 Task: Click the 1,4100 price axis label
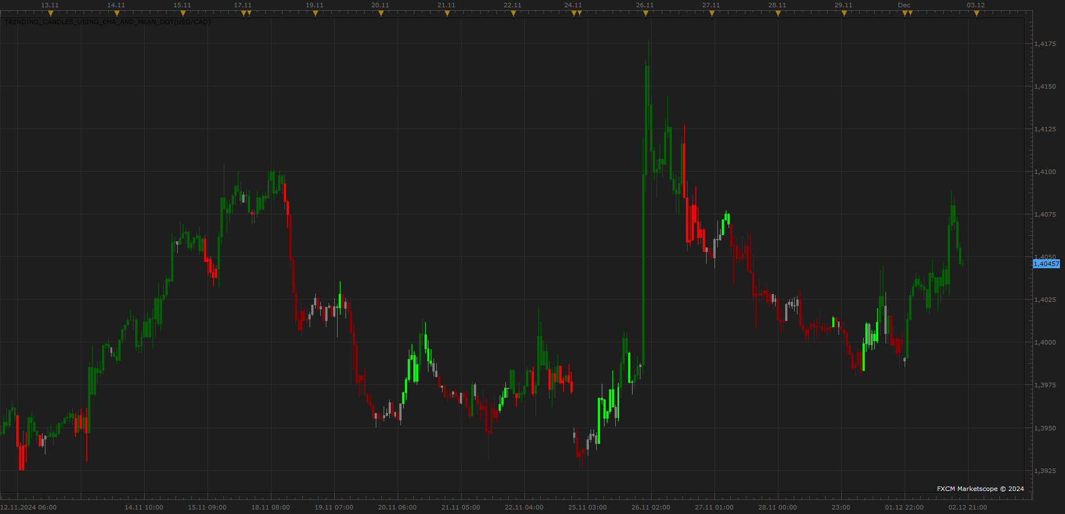[1045, 172]
